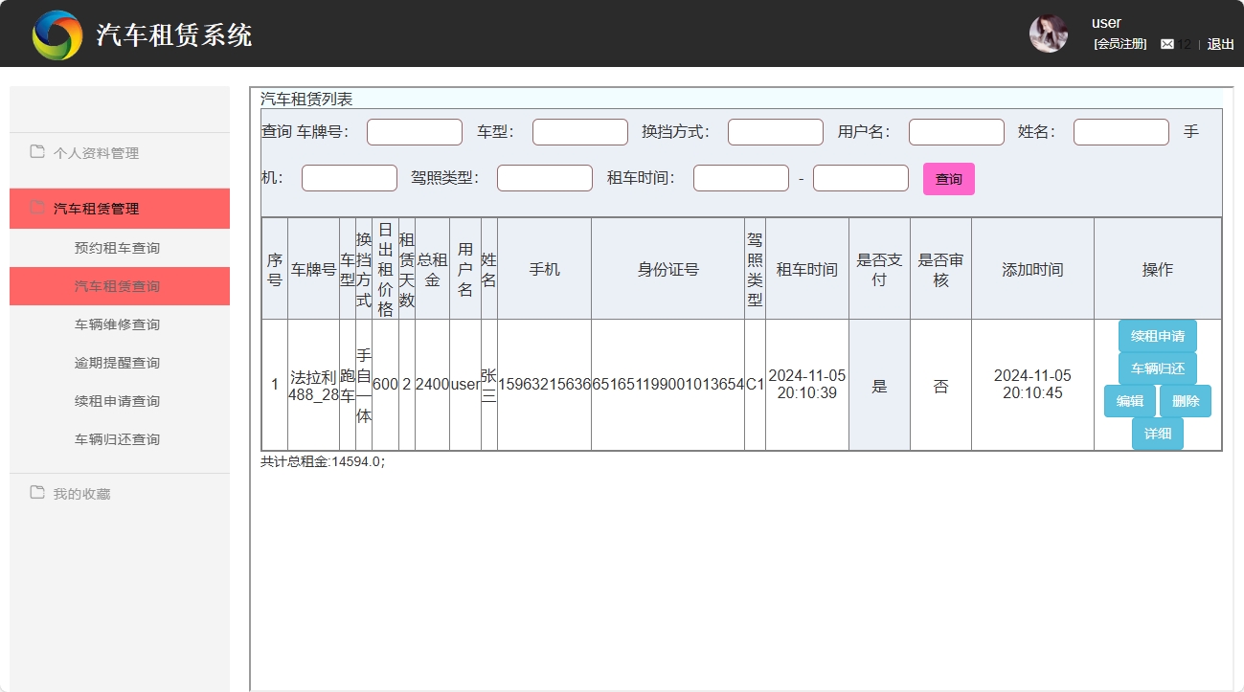This screenshot has width=1244, height=692.
Task: Open the mail envelope message icon
Action: (x=1166, y=44)
